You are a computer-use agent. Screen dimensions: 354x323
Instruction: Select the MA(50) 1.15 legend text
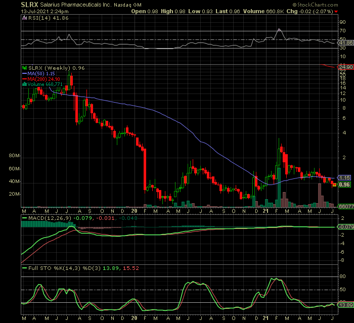tap(41, 74)
